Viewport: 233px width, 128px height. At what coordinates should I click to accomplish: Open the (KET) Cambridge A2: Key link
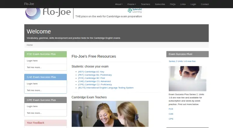[x=91, y=72]
